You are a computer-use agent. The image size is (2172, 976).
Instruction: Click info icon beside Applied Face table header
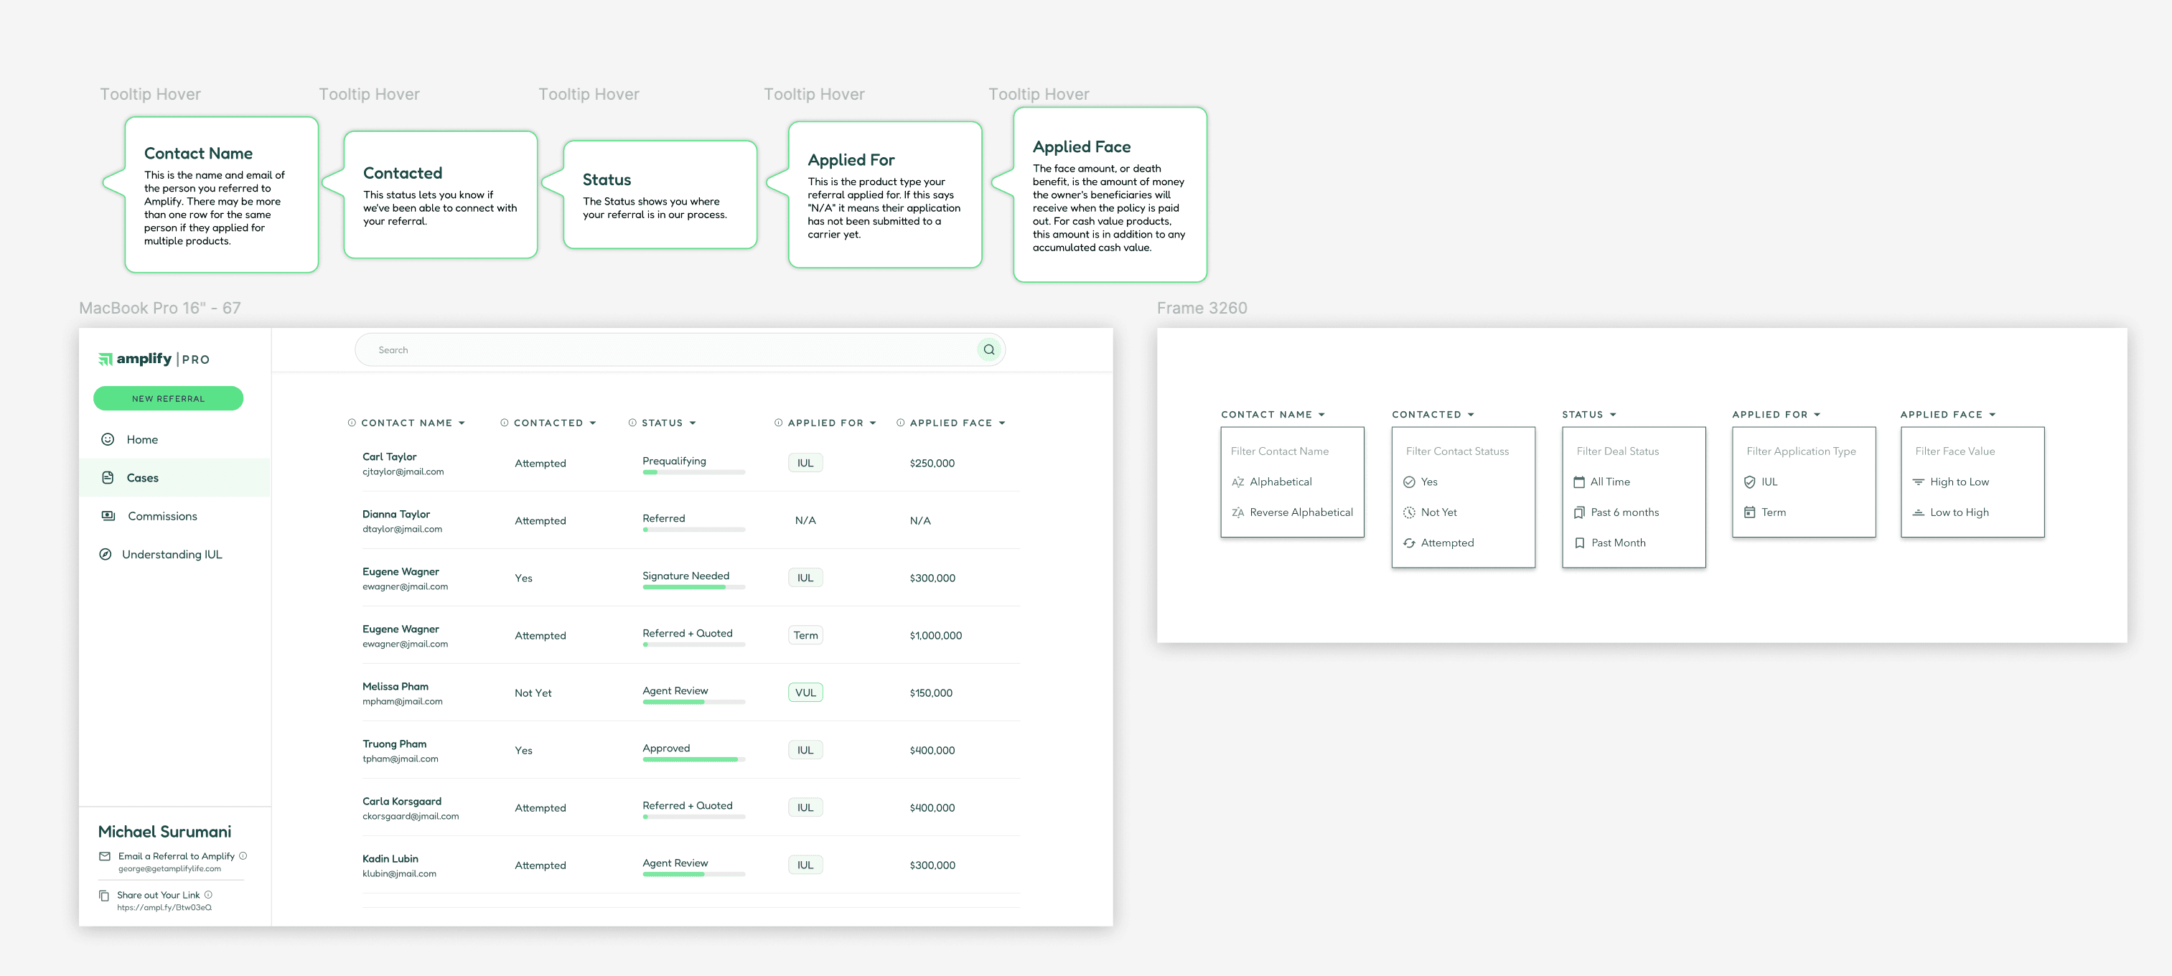tap(899, 422)
